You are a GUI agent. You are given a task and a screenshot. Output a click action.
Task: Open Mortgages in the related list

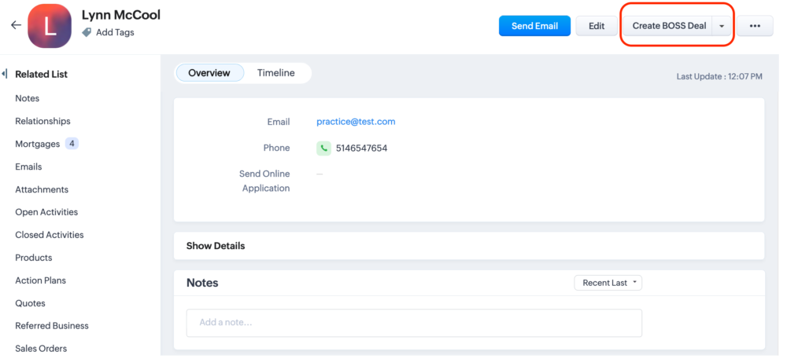point(37,144)
